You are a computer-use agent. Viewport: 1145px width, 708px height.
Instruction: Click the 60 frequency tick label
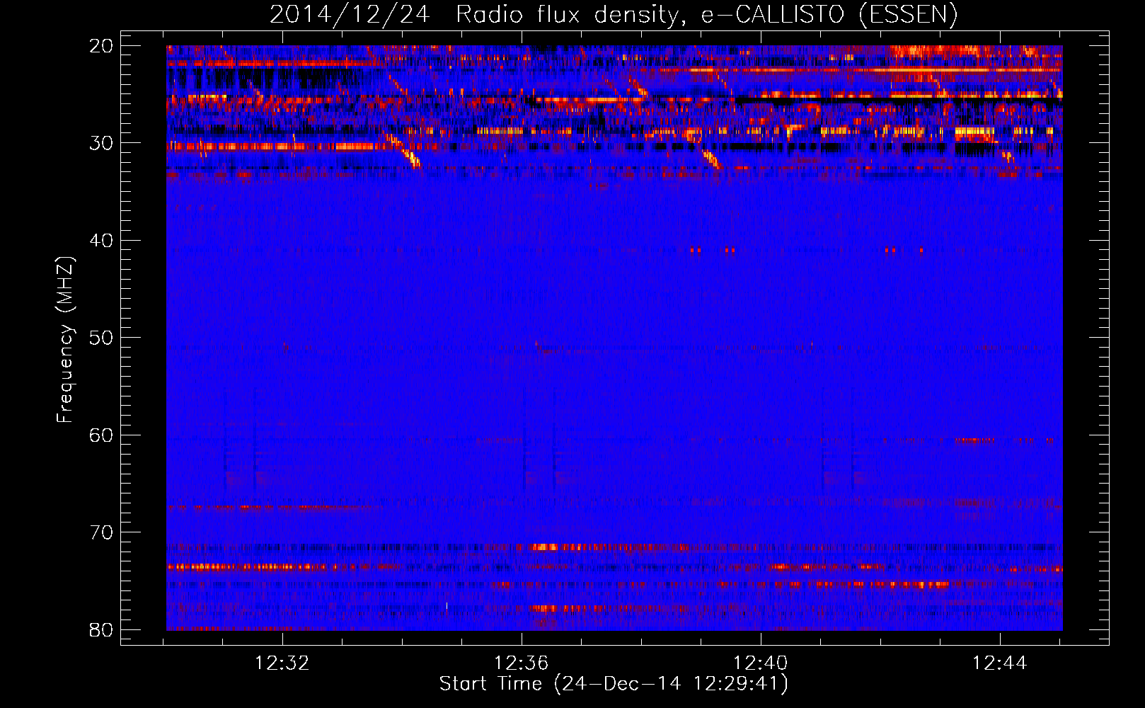pos(102,435)
